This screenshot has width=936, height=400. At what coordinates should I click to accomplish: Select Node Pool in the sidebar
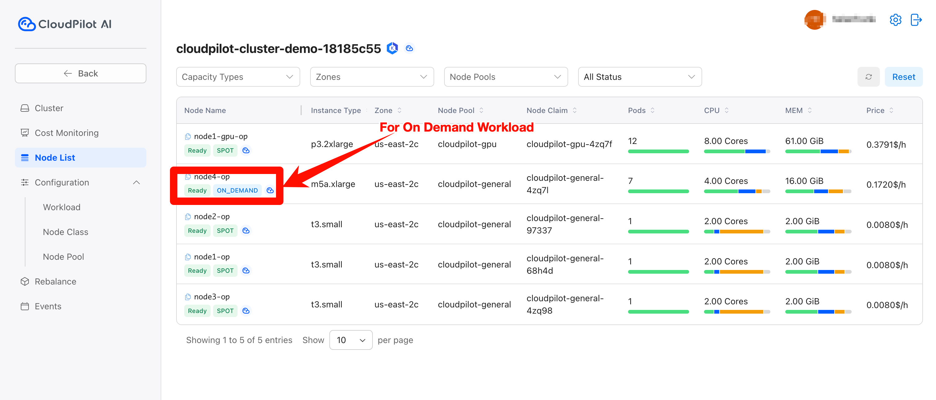[63, 256]
